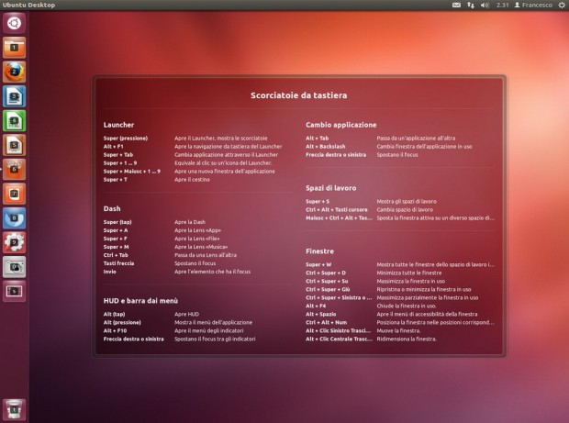Screen dimensions: 569x423
Task: Click the Super (pressione) shortcut
Action: pos(125,139)
